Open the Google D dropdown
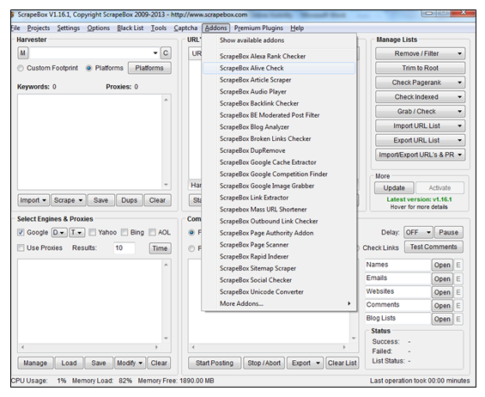485x397 pixels. tap(59, 232)
